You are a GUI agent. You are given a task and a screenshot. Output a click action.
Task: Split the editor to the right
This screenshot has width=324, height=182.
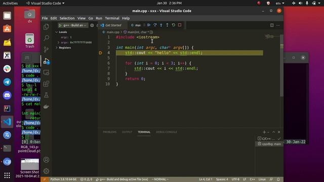(272, 25)
